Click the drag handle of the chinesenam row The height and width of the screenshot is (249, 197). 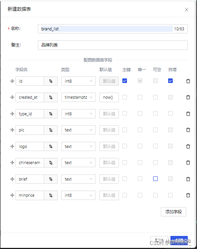tap(12, 163)
